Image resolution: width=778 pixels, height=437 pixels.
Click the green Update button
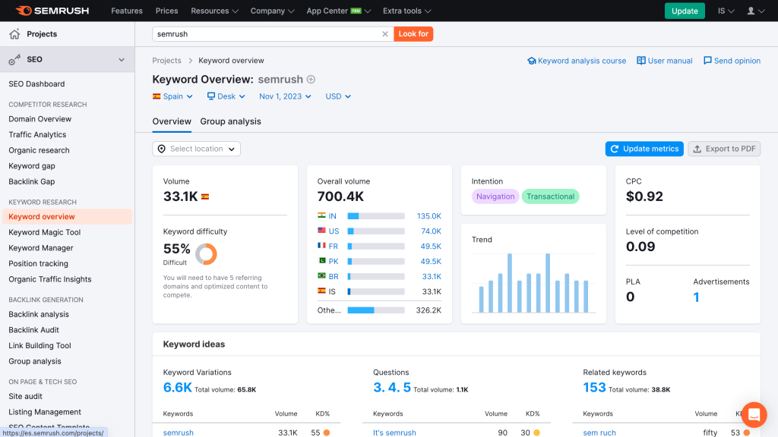point(685,11)
